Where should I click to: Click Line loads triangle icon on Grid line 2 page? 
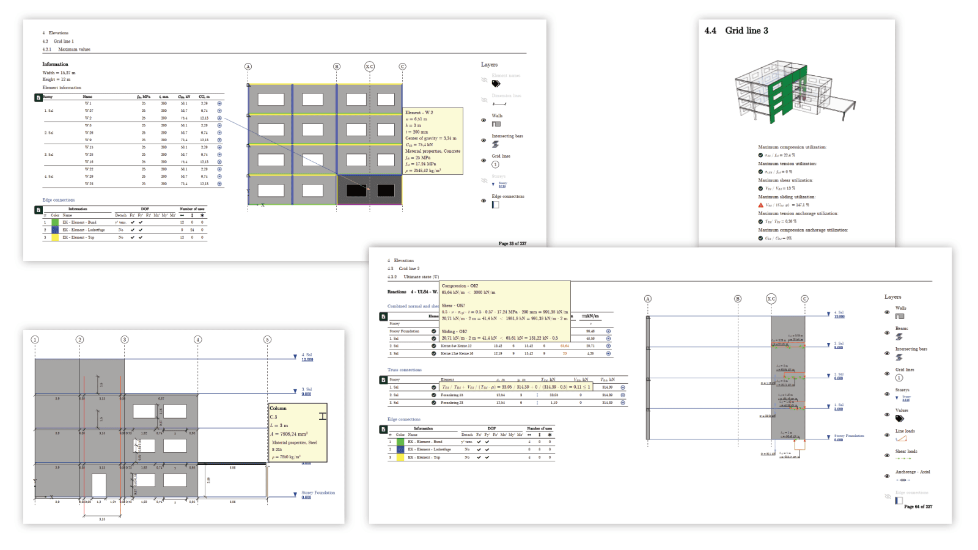point(900,438)
